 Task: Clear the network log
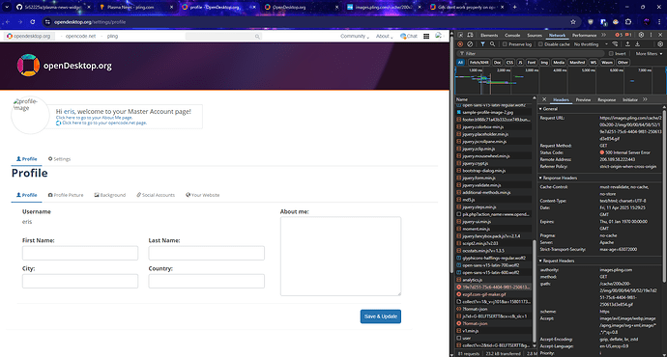pyautogui.click(x=470, y=44)
